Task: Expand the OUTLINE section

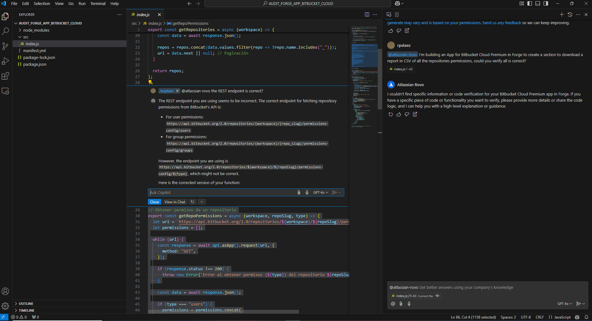Action: coord(26,304)
